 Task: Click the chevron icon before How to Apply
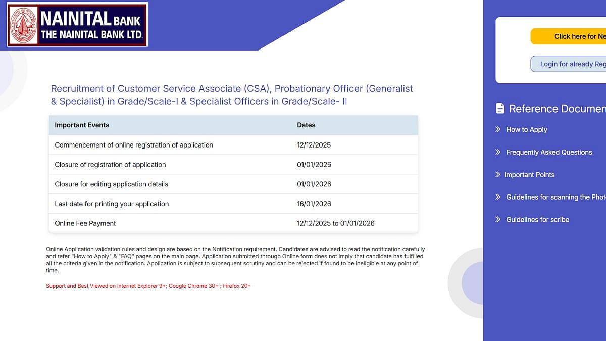pos(497,130)
